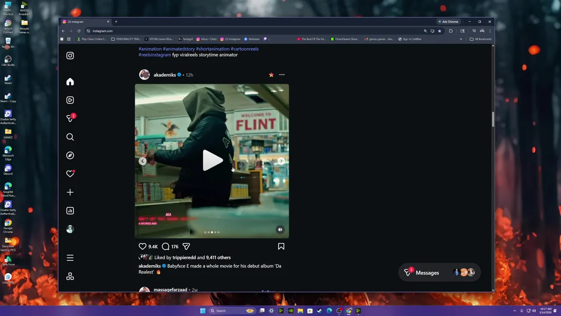561x316 pixels.
Task: Share the akademiks post via send icon
Action: [x=186, y=247]
